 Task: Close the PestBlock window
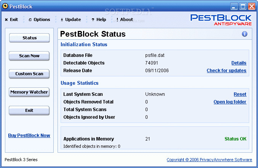click(252, 6)
